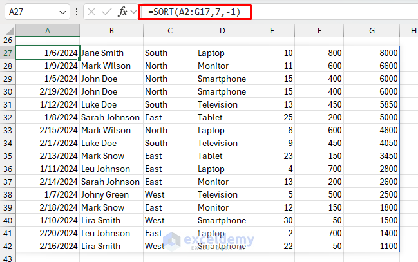Select column H header
Image resolution: width=418 pixels, height=262 pixels.
coord(412,30)
